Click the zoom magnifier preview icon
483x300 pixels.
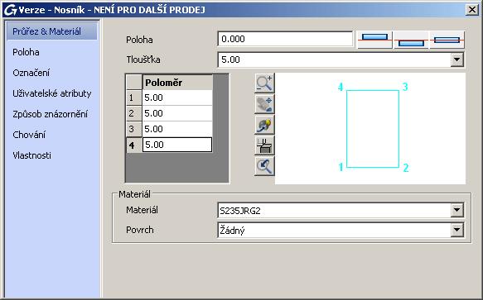(x=264, y=83)
